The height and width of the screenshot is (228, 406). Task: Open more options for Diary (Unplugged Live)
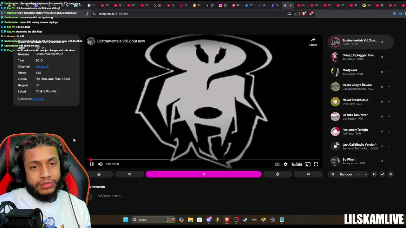click(x=389, y=57)
